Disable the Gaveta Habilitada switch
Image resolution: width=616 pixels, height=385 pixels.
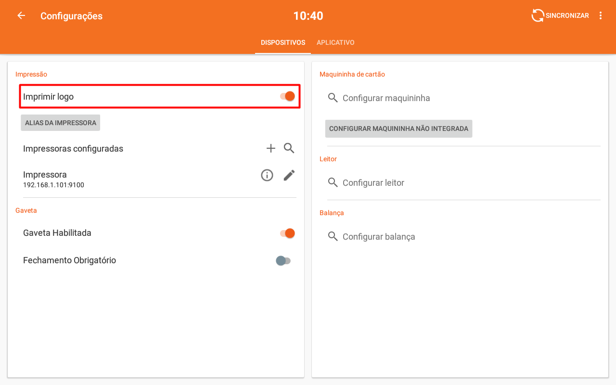[287, 233]
